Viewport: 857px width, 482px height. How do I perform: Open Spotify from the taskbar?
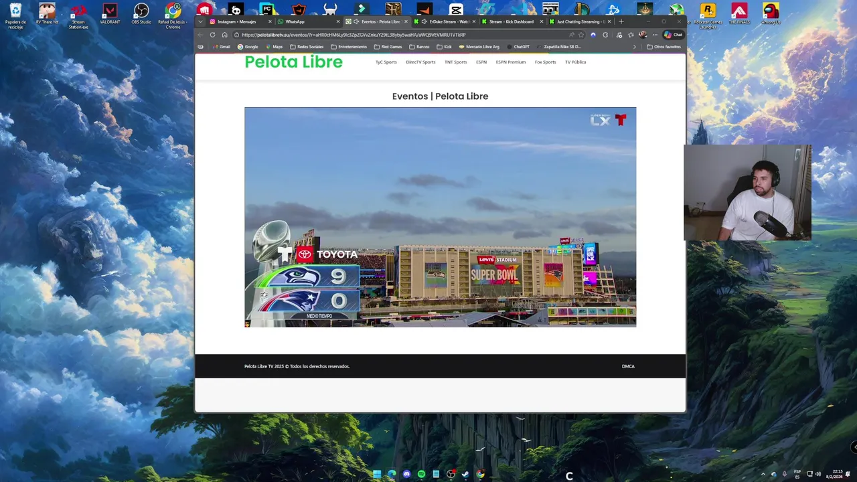point(421,474)
